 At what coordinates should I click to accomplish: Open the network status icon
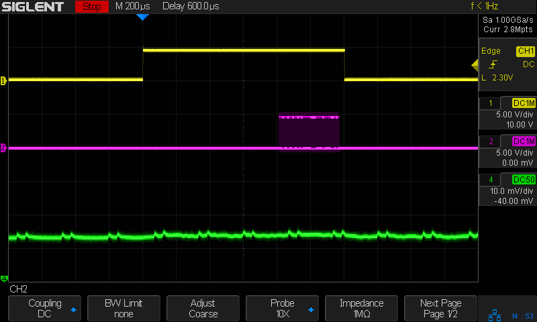point(493,314)
